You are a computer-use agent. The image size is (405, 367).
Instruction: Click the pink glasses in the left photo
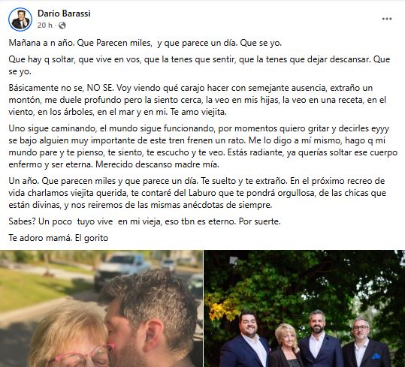(83, 357)
